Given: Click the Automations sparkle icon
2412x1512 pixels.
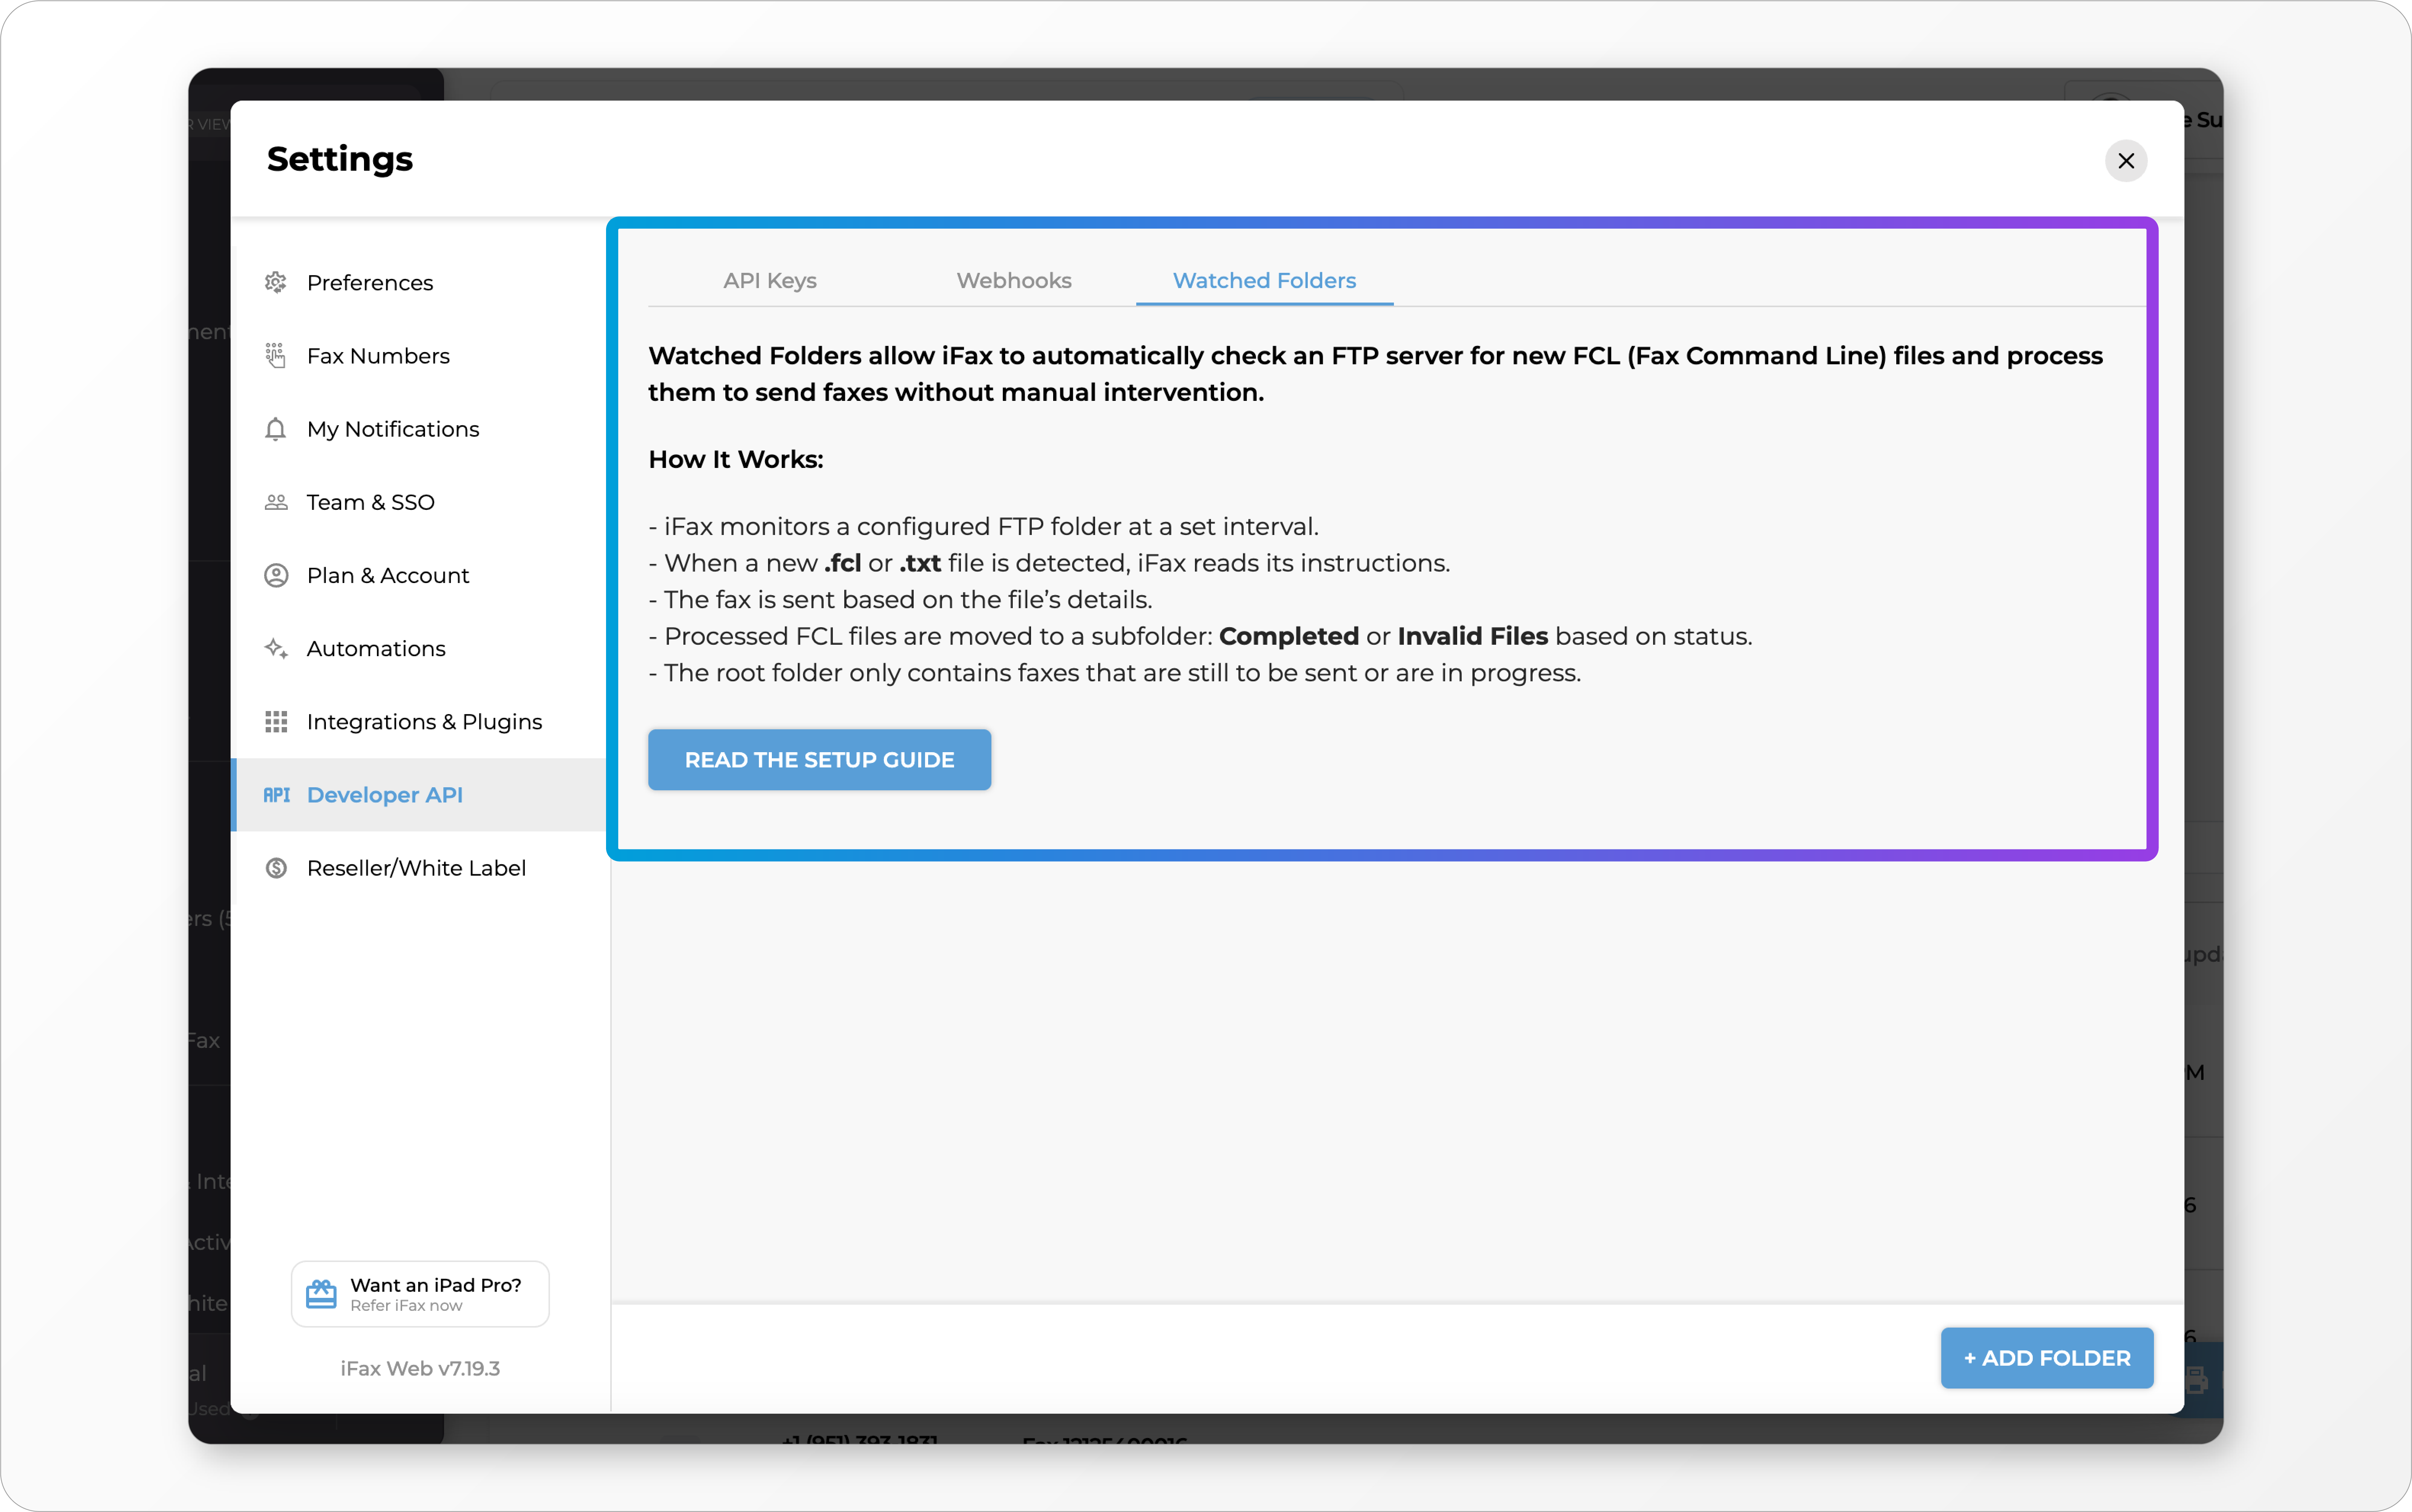Looking at the screenshot, I should click(276, 648).
